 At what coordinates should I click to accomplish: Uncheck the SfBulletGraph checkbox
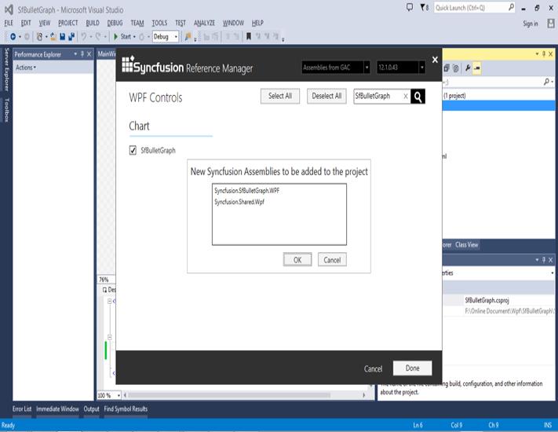(x=133, y=150)
